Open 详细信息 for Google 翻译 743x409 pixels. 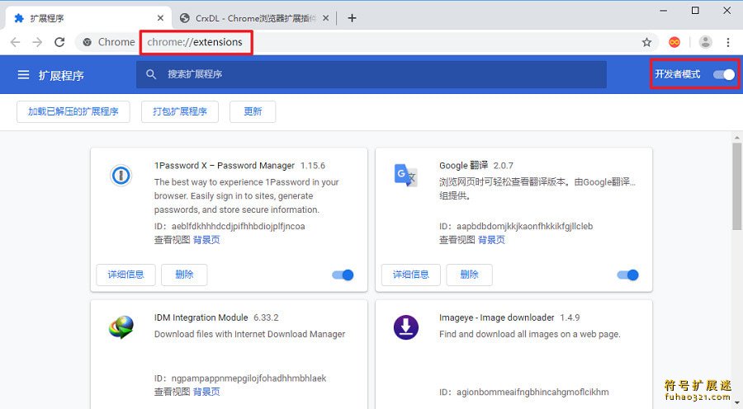pos(411,275)
